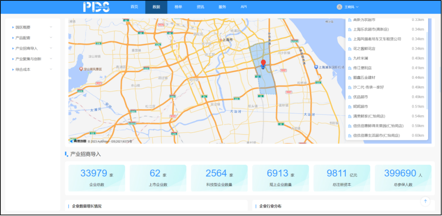Viewport: 442px width, 216px height.
Task: Expand the 综合成本 sidebar chevron
Action: pos(51,69)
